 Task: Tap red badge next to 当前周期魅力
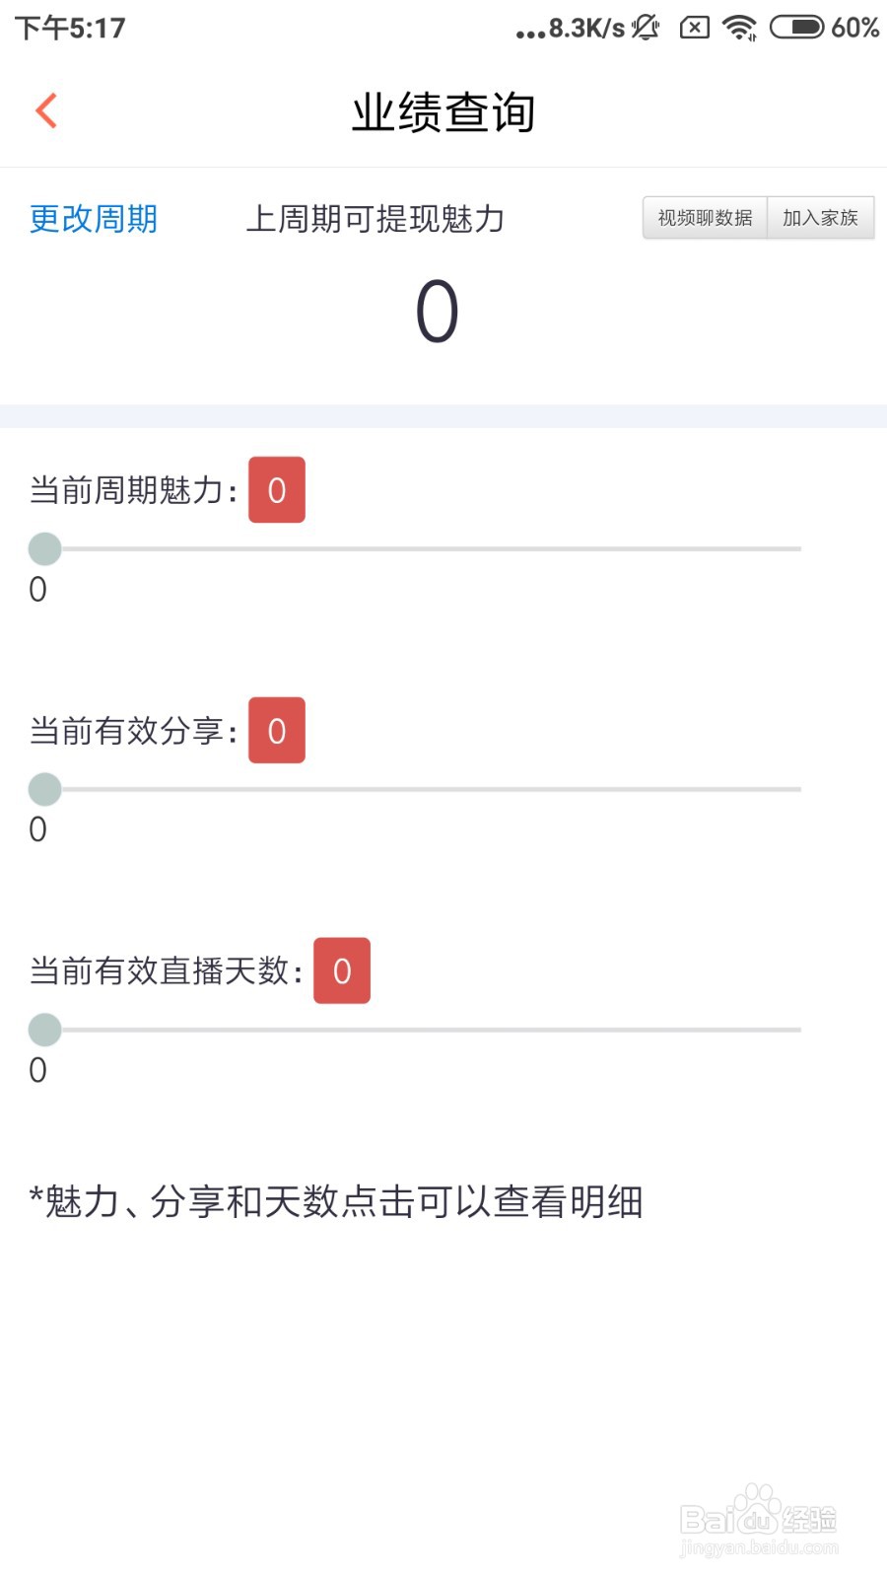pos(277,490)
